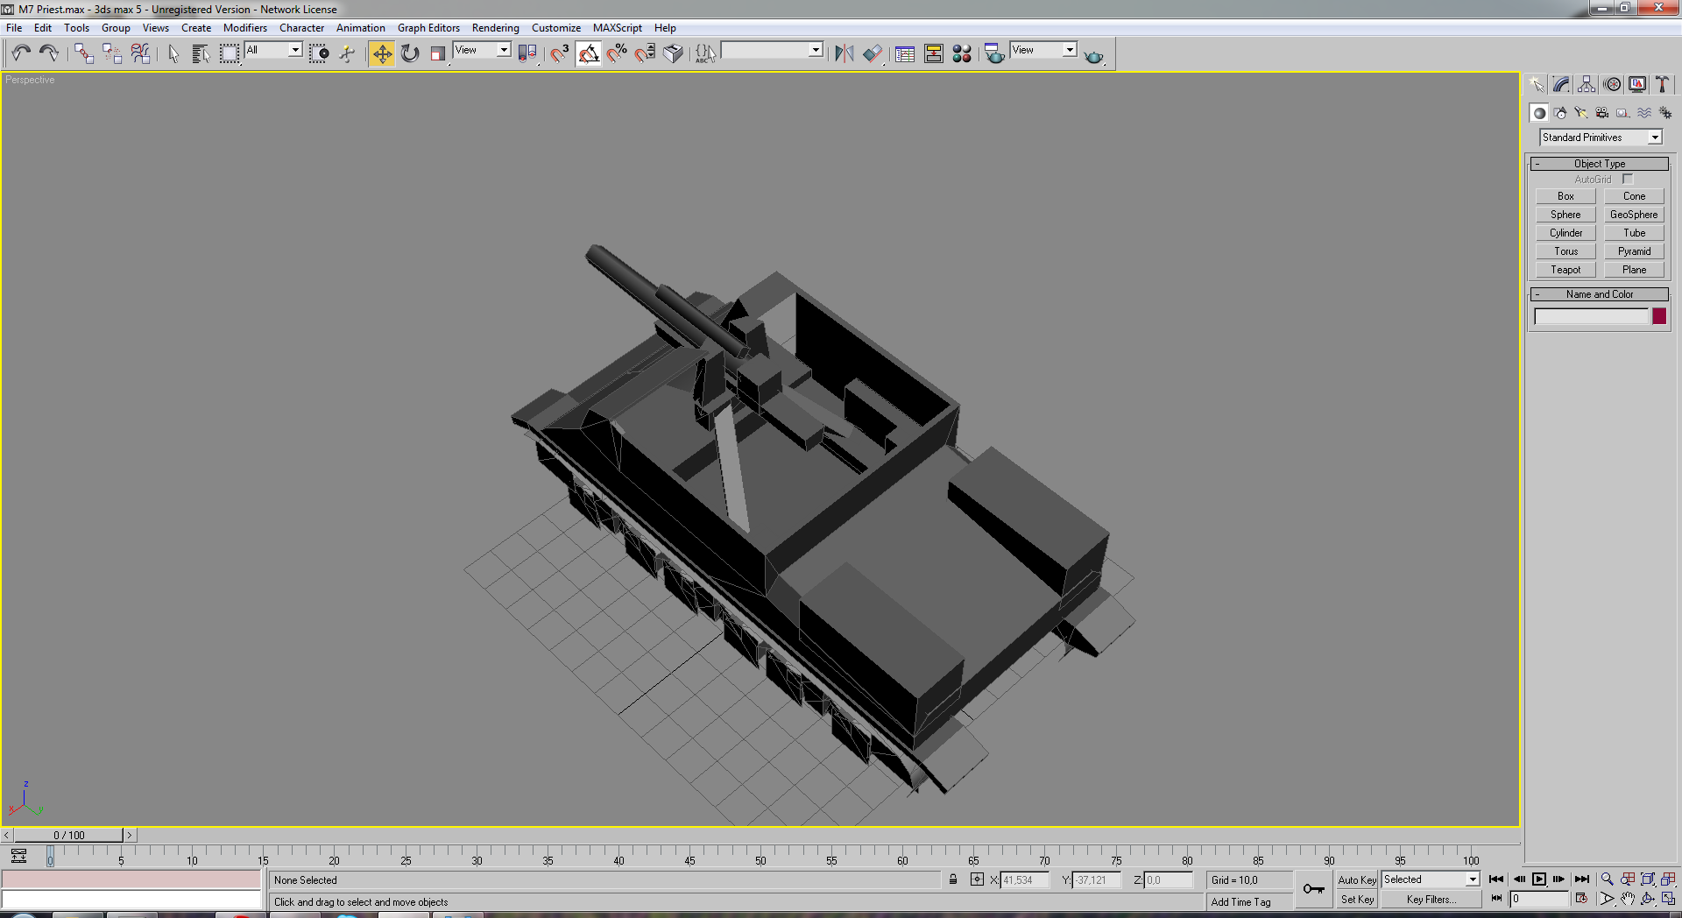Toggle the Auto Key animation mode
Viewport: 1682px width, 918px height.
[x=1357, y=879]
